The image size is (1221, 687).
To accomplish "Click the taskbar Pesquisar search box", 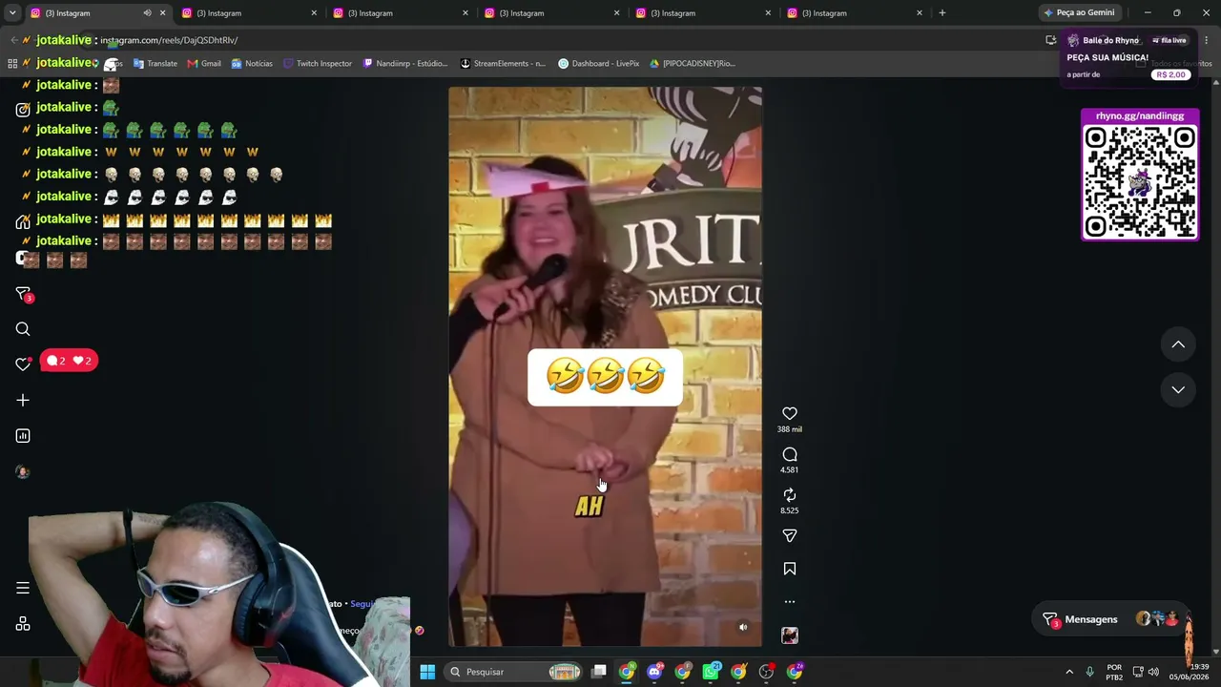I will point(515,672).
